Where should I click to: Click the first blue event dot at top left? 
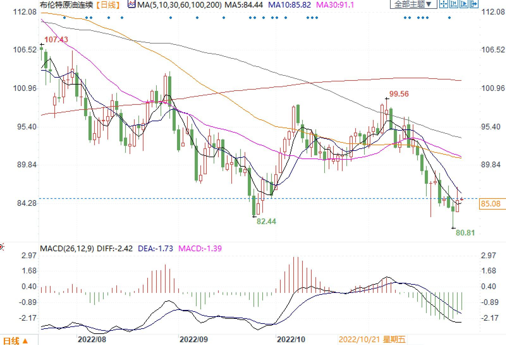tap(64, 18)
